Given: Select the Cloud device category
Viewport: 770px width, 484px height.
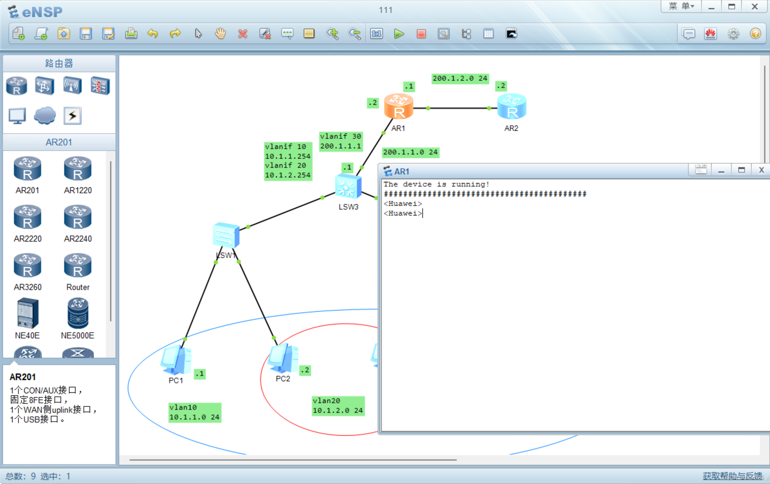Looking at the screenshot, I should tap(45, 116).
